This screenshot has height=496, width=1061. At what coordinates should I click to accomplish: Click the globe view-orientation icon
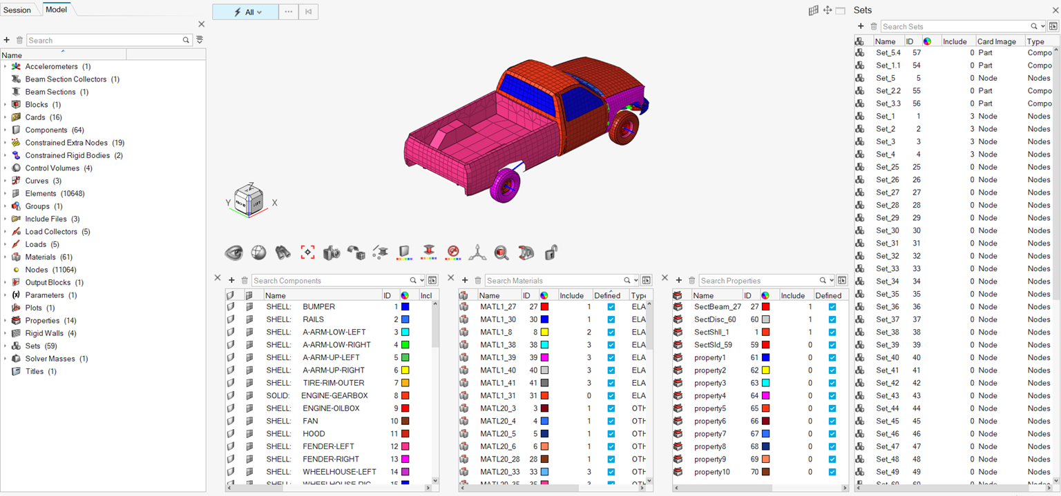coord(258,252)
